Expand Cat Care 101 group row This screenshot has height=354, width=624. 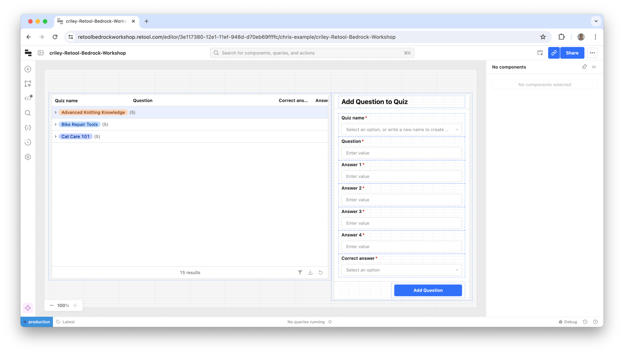[55, 137]
